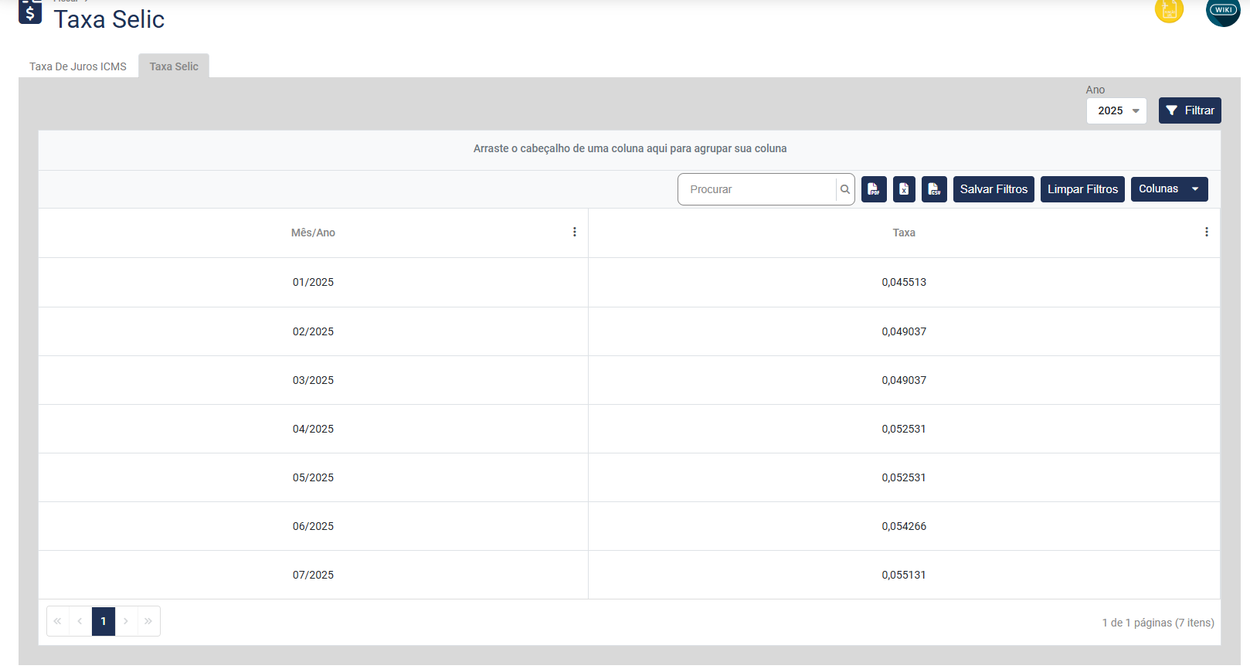Go to the first page
Screen dimensions: 1250x669
pyautogui.click(x=58, y=621)
